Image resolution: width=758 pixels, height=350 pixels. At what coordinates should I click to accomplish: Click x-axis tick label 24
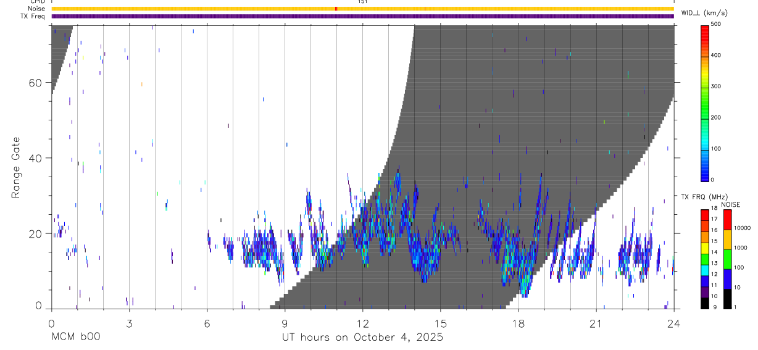click(674, 323)
